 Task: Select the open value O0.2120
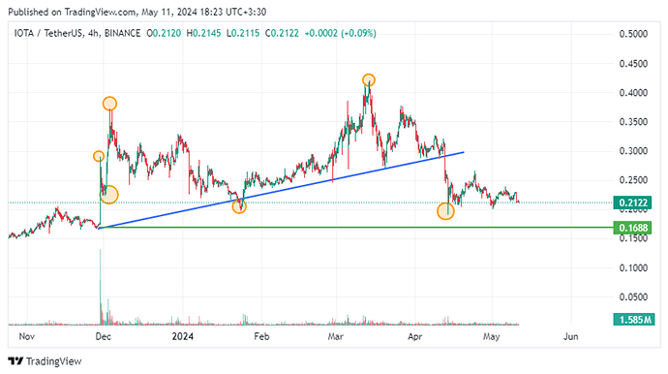click(x=164, y=33)
